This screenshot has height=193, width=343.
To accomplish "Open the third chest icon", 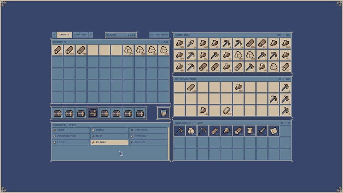I will (x=81, y=113).
